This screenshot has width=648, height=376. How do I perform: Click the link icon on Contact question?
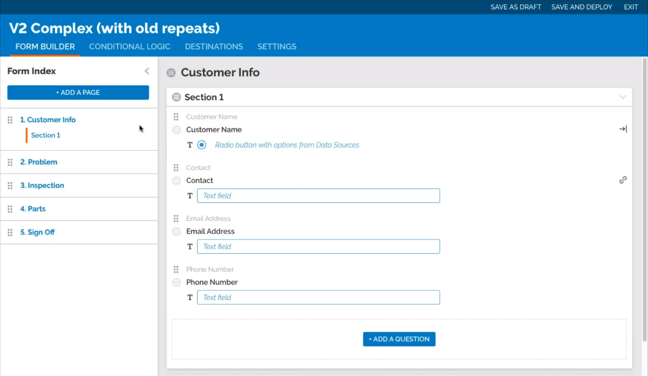tap(623, 180)
